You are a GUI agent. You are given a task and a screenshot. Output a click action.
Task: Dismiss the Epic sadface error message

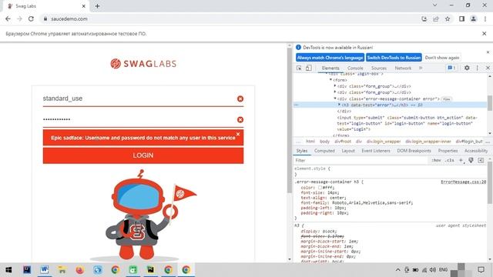238,134
